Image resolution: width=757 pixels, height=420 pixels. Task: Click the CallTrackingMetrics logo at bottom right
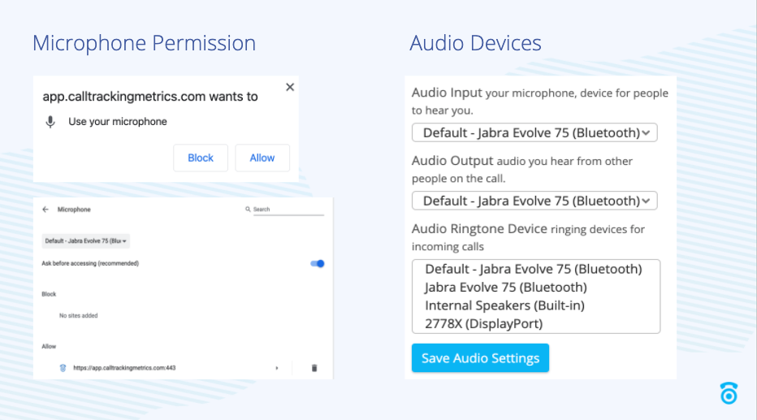click(x=729, y=393)
